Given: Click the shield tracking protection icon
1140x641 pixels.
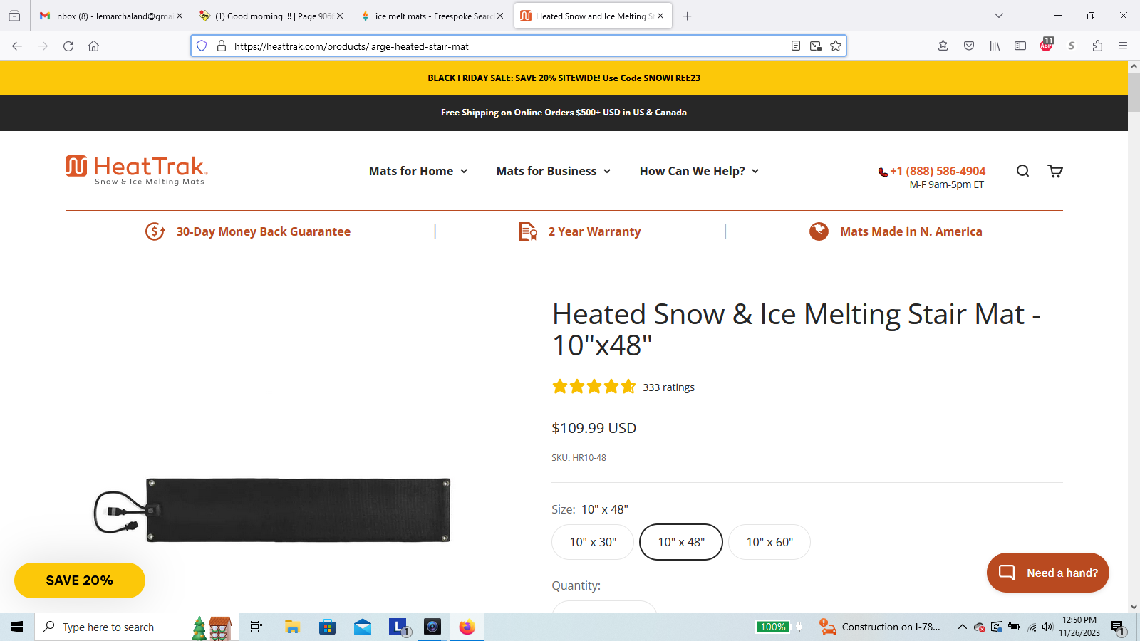Looking at the screenshot, I should tap(202, 46).
